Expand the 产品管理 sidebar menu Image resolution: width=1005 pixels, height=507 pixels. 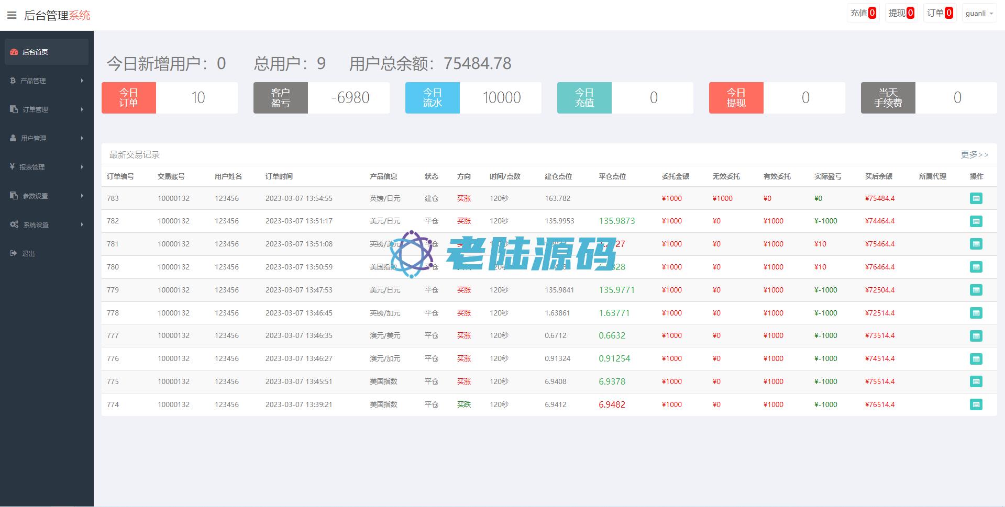pyautogui.click(x=47, y=81)
